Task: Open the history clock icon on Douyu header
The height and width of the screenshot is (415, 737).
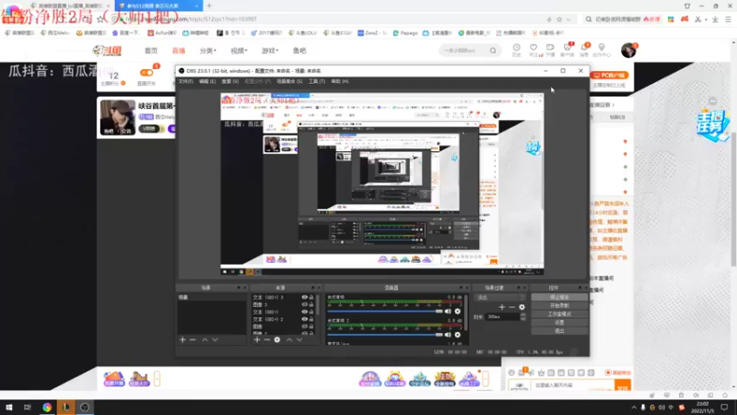Action: (x=516, y=48)
